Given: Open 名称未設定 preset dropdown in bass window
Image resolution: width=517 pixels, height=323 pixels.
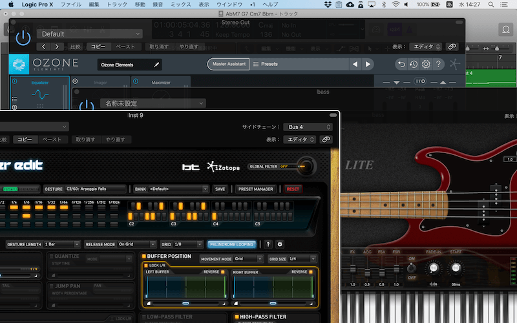Looking at the screenshot, I should [153, 103].
